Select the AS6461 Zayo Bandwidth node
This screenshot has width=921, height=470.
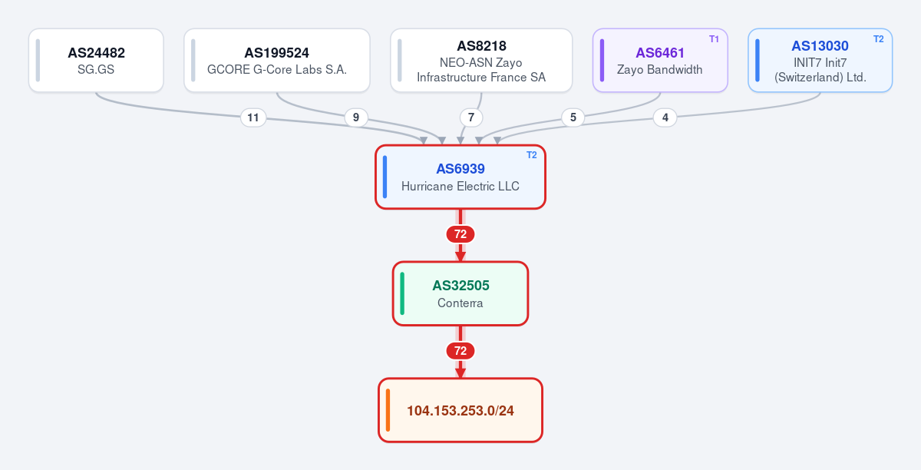coord(660,61)
